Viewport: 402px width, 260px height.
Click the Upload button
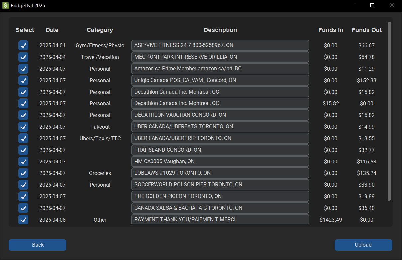point(363,245)
